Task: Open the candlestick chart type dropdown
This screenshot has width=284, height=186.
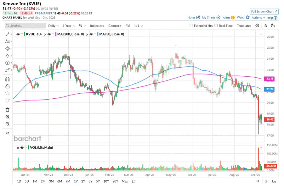Action: (x=82, y=26)
